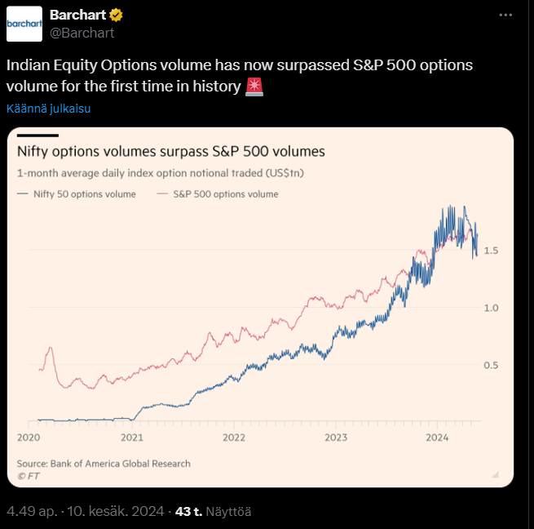The image size is (534, 529).
Task: Click the red siren emoji
Action: tap(254, 86)
